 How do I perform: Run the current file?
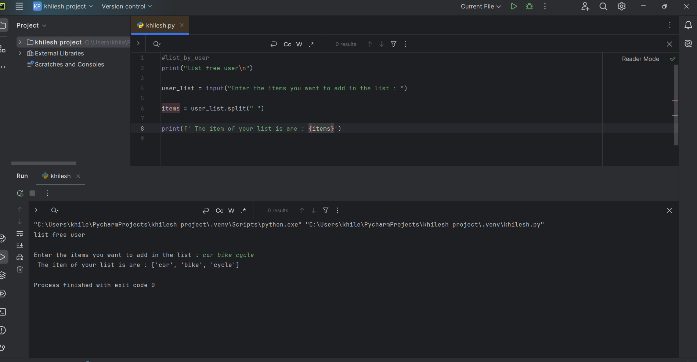[x=514, y=6]
